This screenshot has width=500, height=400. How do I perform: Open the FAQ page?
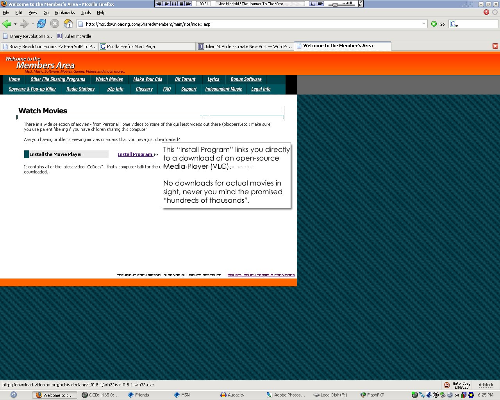167,89
